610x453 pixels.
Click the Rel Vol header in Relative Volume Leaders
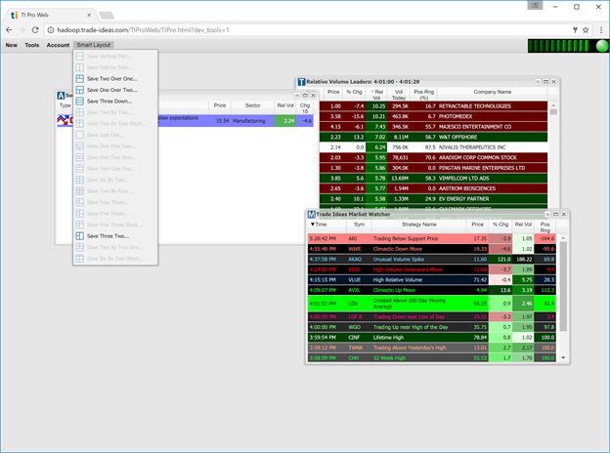coord(376,95)
